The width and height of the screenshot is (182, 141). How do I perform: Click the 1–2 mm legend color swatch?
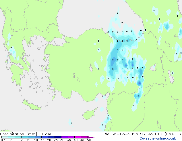point(18,137)
